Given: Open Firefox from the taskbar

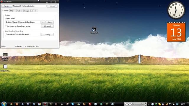Looking at the screenshot, I should [17, 104].
